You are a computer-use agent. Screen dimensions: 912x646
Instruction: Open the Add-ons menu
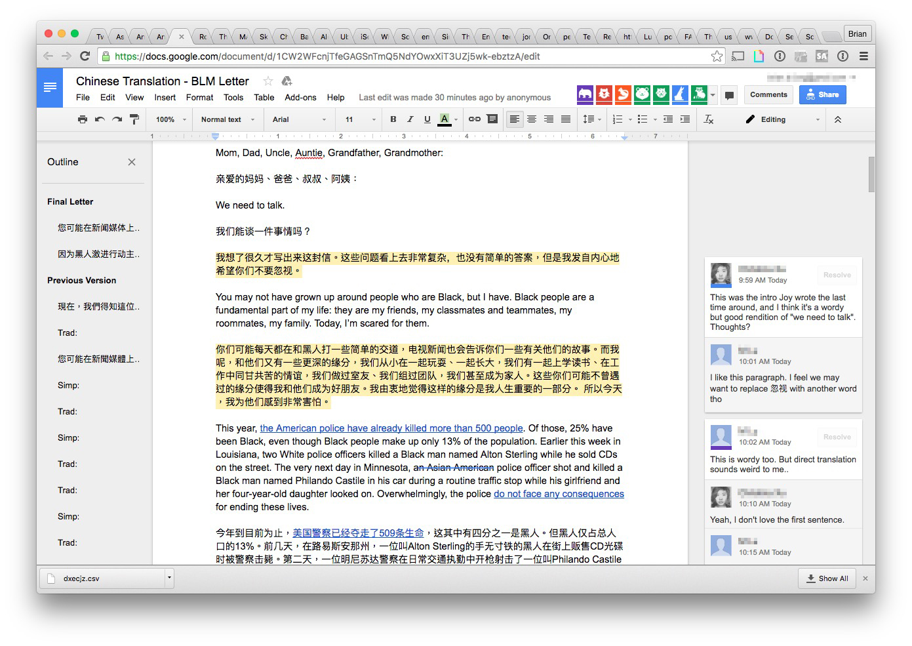[300, 97]
